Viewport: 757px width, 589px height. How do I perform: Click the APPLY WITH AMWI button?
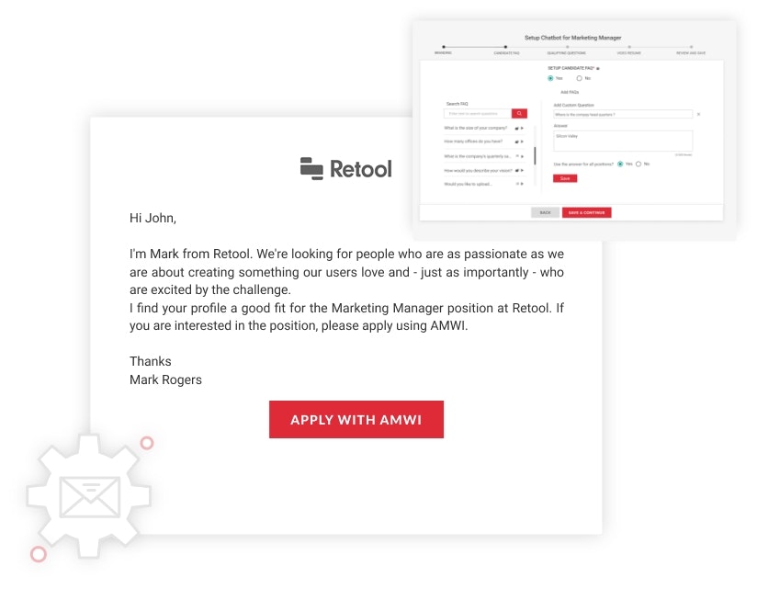tap(356, 418)
